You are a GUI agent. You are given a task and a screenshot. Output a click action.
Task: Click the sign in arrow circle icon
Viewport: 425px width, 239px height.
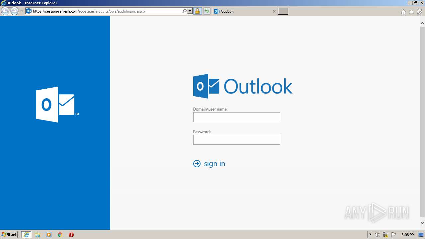197,164
